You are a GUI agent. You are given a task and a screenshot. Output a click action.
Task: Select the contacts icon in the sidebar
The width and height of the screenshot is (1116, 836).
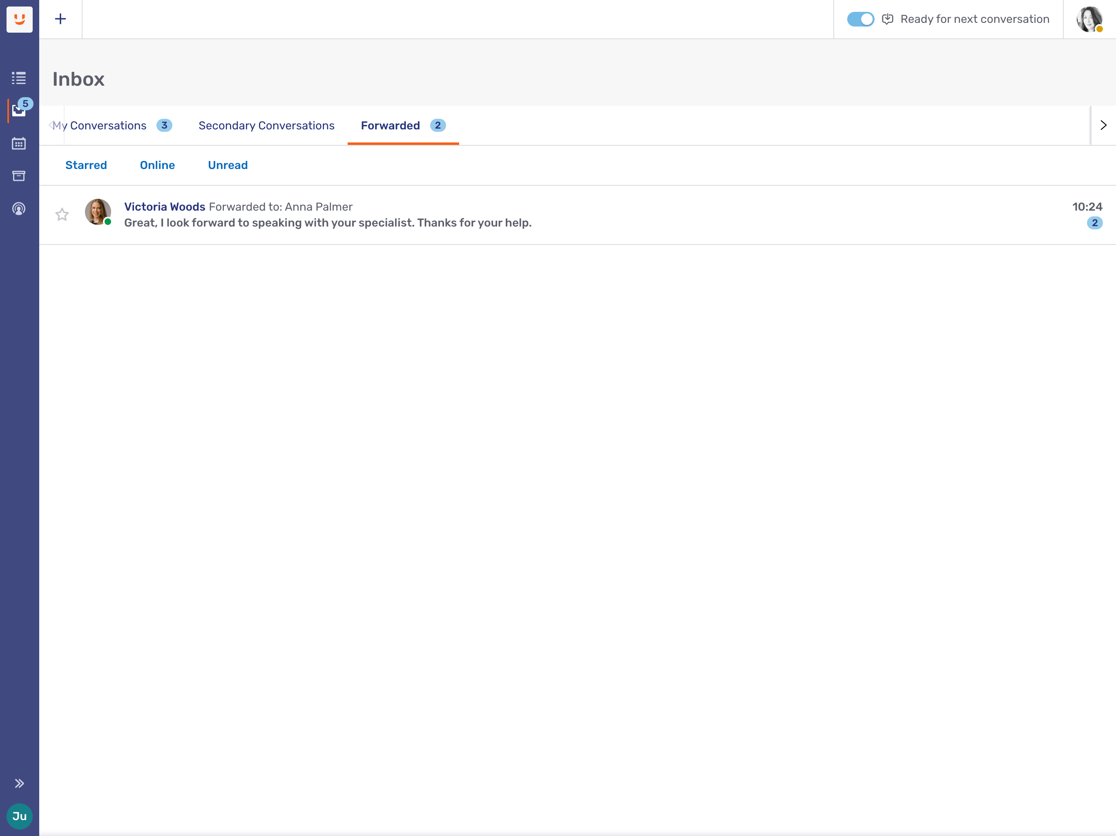pos(19,208)
